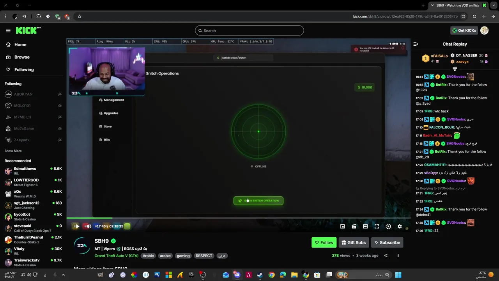Viewport: 499px width, 281px height.
Task: Click the Begin Snitch Operation button in video
Action: click(x=258, y=201)
